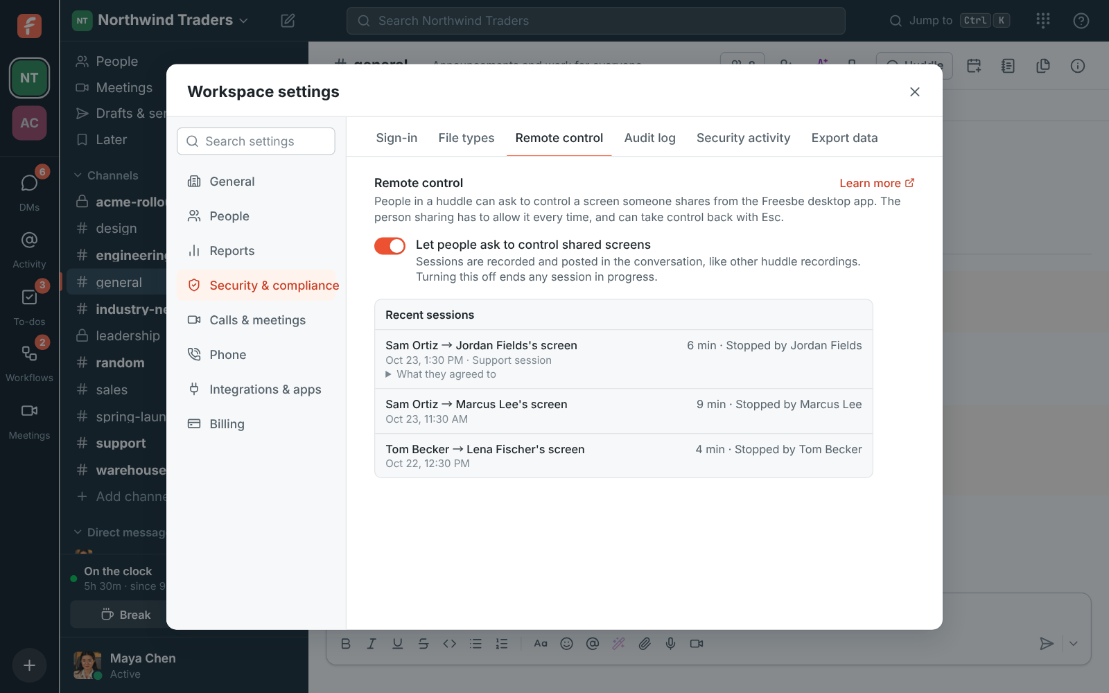Click the Search settings field
This screenshot has width=1109, height=693.
[x=256, y=141]
